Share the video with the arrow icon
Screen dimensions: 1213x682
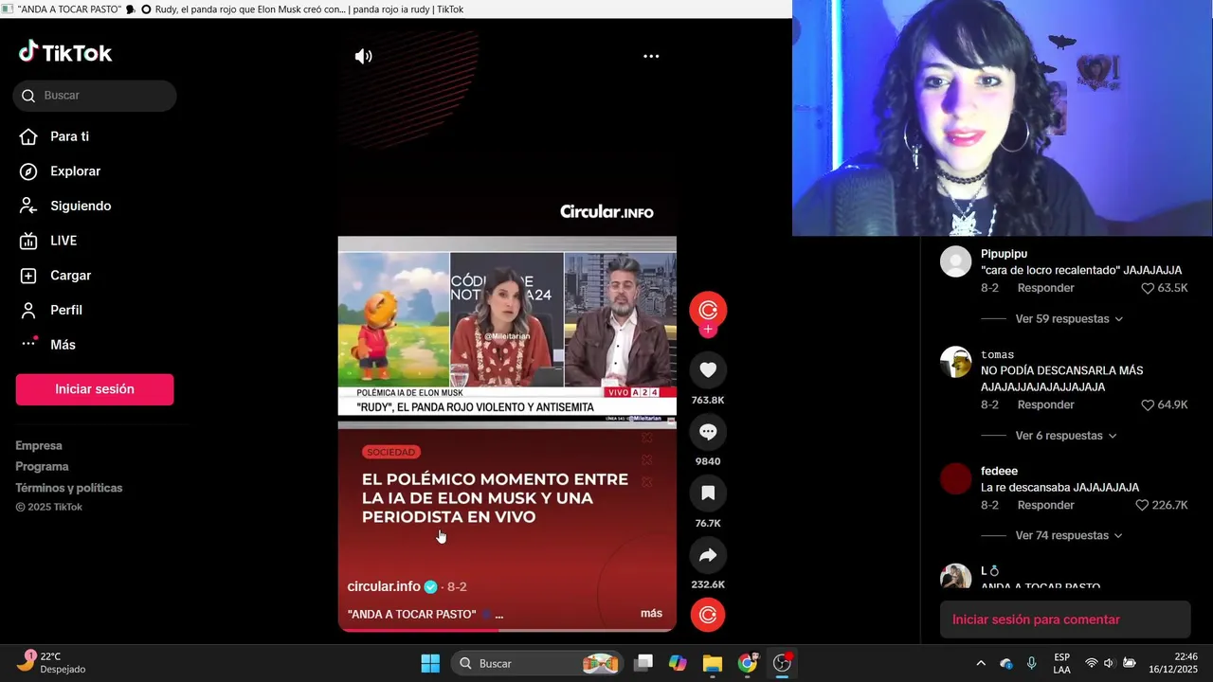pos(708,555)
